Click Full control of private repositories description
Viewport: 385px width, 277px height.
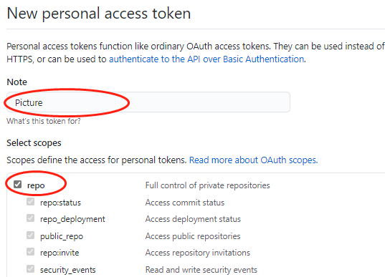pyautogui.click(x=207, y=185)
